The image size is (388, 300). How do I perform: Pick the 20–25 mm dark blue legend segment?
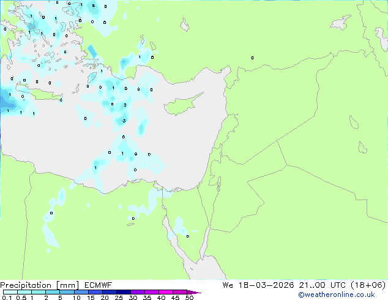coord(109,292)
